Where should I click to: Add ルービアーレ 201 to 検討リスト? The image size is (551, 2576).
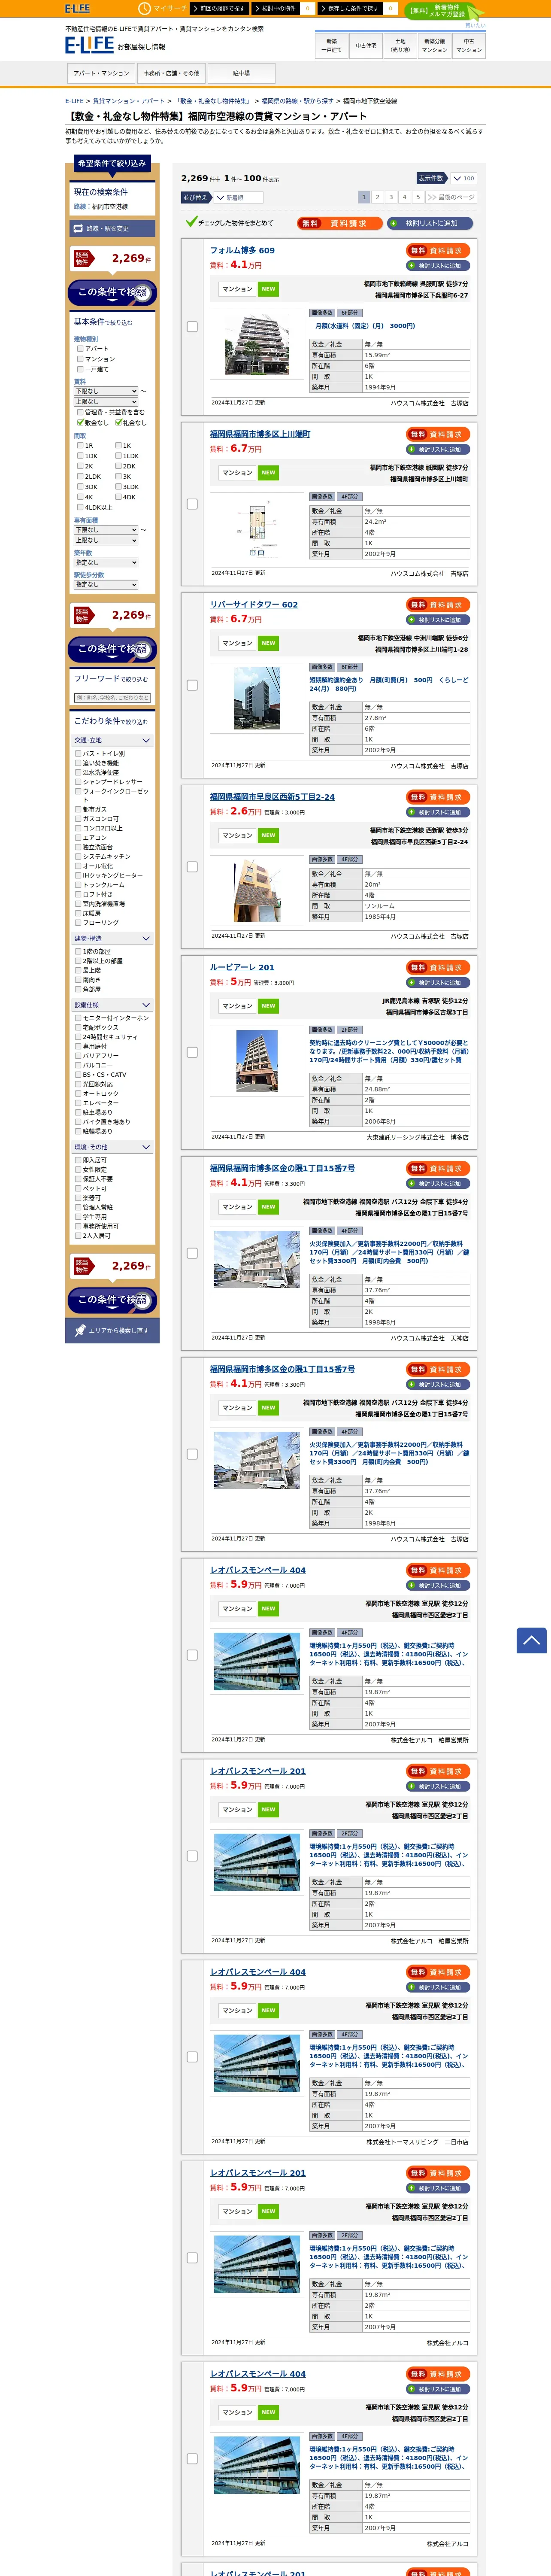pyautogui.click(x=438, y=983)
